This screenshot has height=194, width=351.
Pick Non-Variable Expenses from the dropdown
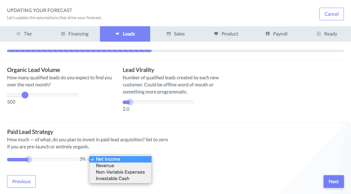pos(120,172)
